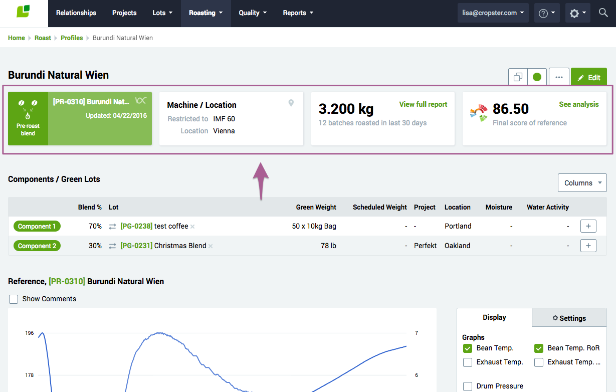The image size is (616, 392).
Task: Open the help question mark menu
Action: pos(547,13)
